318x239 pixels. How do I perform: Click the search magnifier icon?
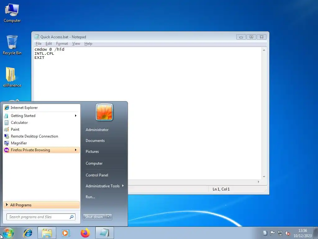pyautogui.click(x=72, y=217)
